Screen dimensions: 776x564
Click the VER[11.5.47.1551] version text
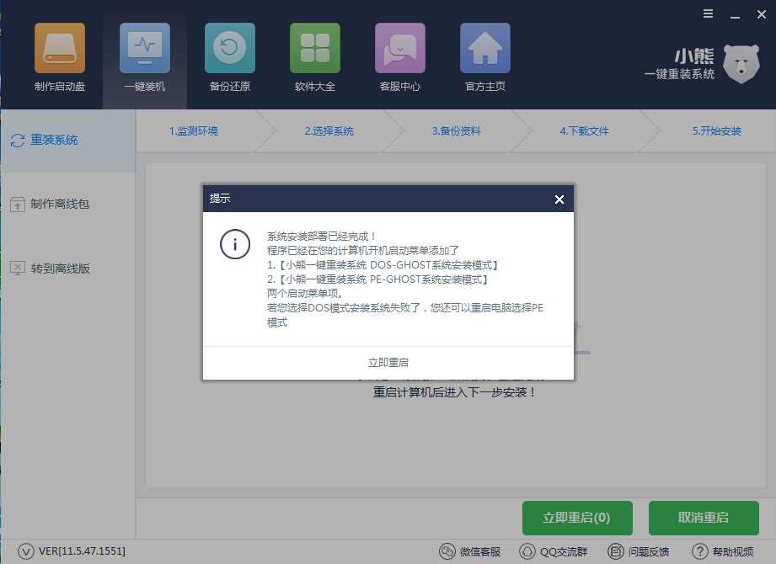coord(83,551)
